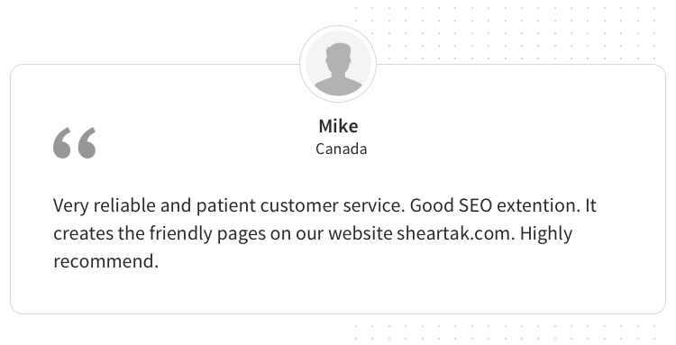Click the large opening quotation mark icon
Viewport: 676px width, 345px height.
[x=75, y=142]
